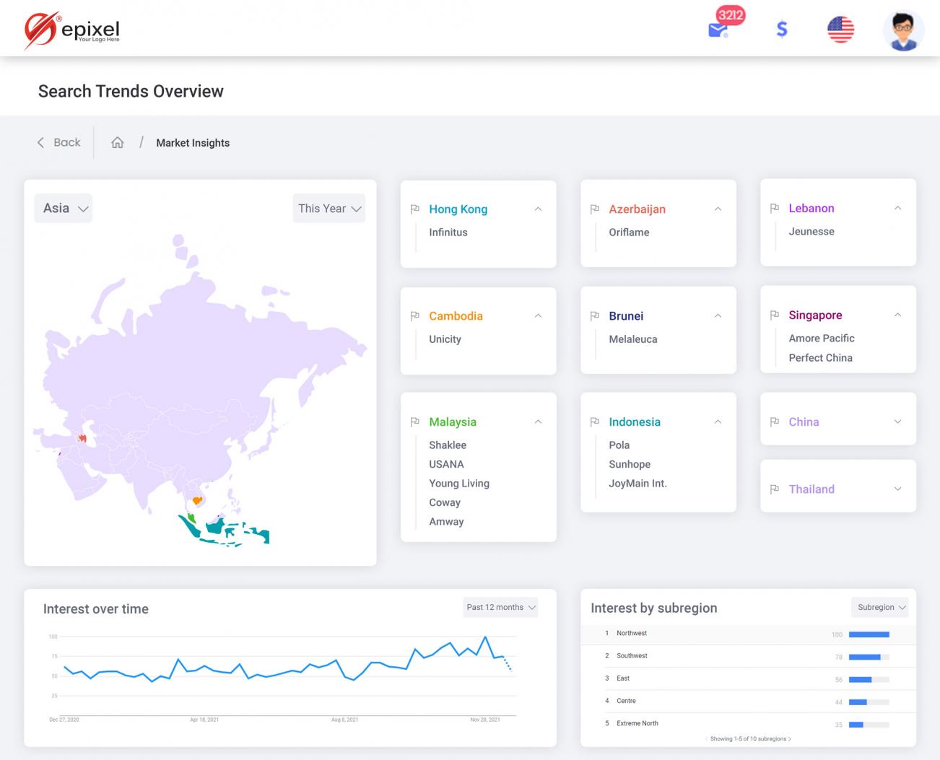The image size is (940, 760).
Task: Click the Back arrow icon
Action: click(x=40, y=143)
